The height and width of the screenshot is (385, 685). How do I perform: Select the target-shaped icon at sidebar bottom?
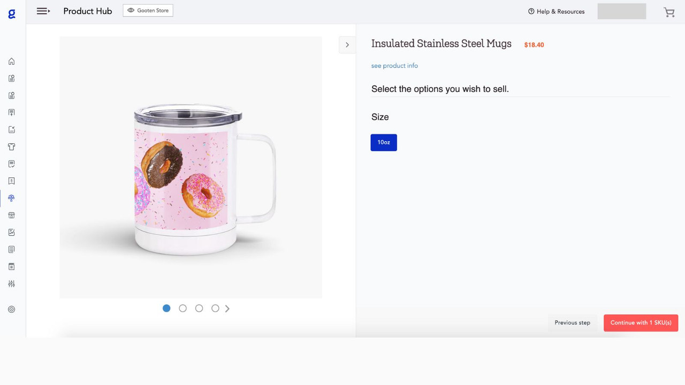click(11, 309)
